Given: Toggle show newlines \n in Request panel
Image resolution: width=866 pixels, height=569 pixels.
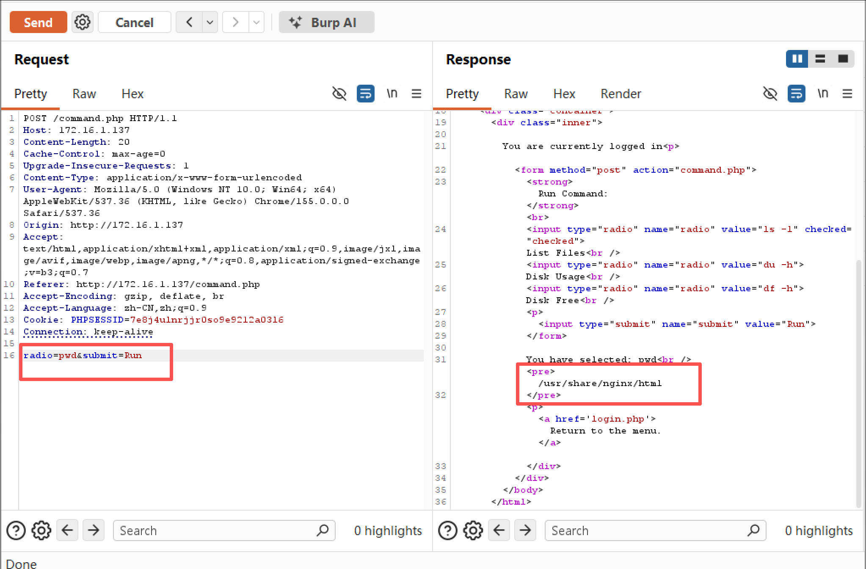Looking at the screenshot, I should pos(392,94).
